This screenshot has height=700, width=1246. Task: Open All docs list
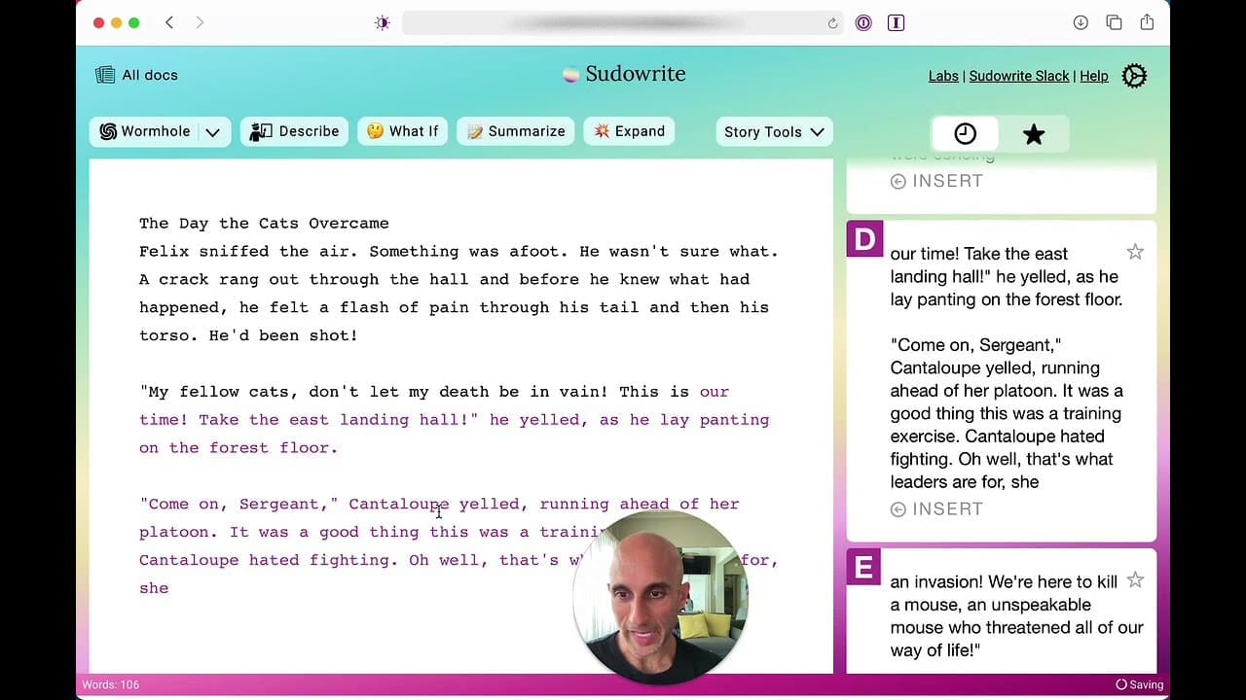tap(136, 75)
